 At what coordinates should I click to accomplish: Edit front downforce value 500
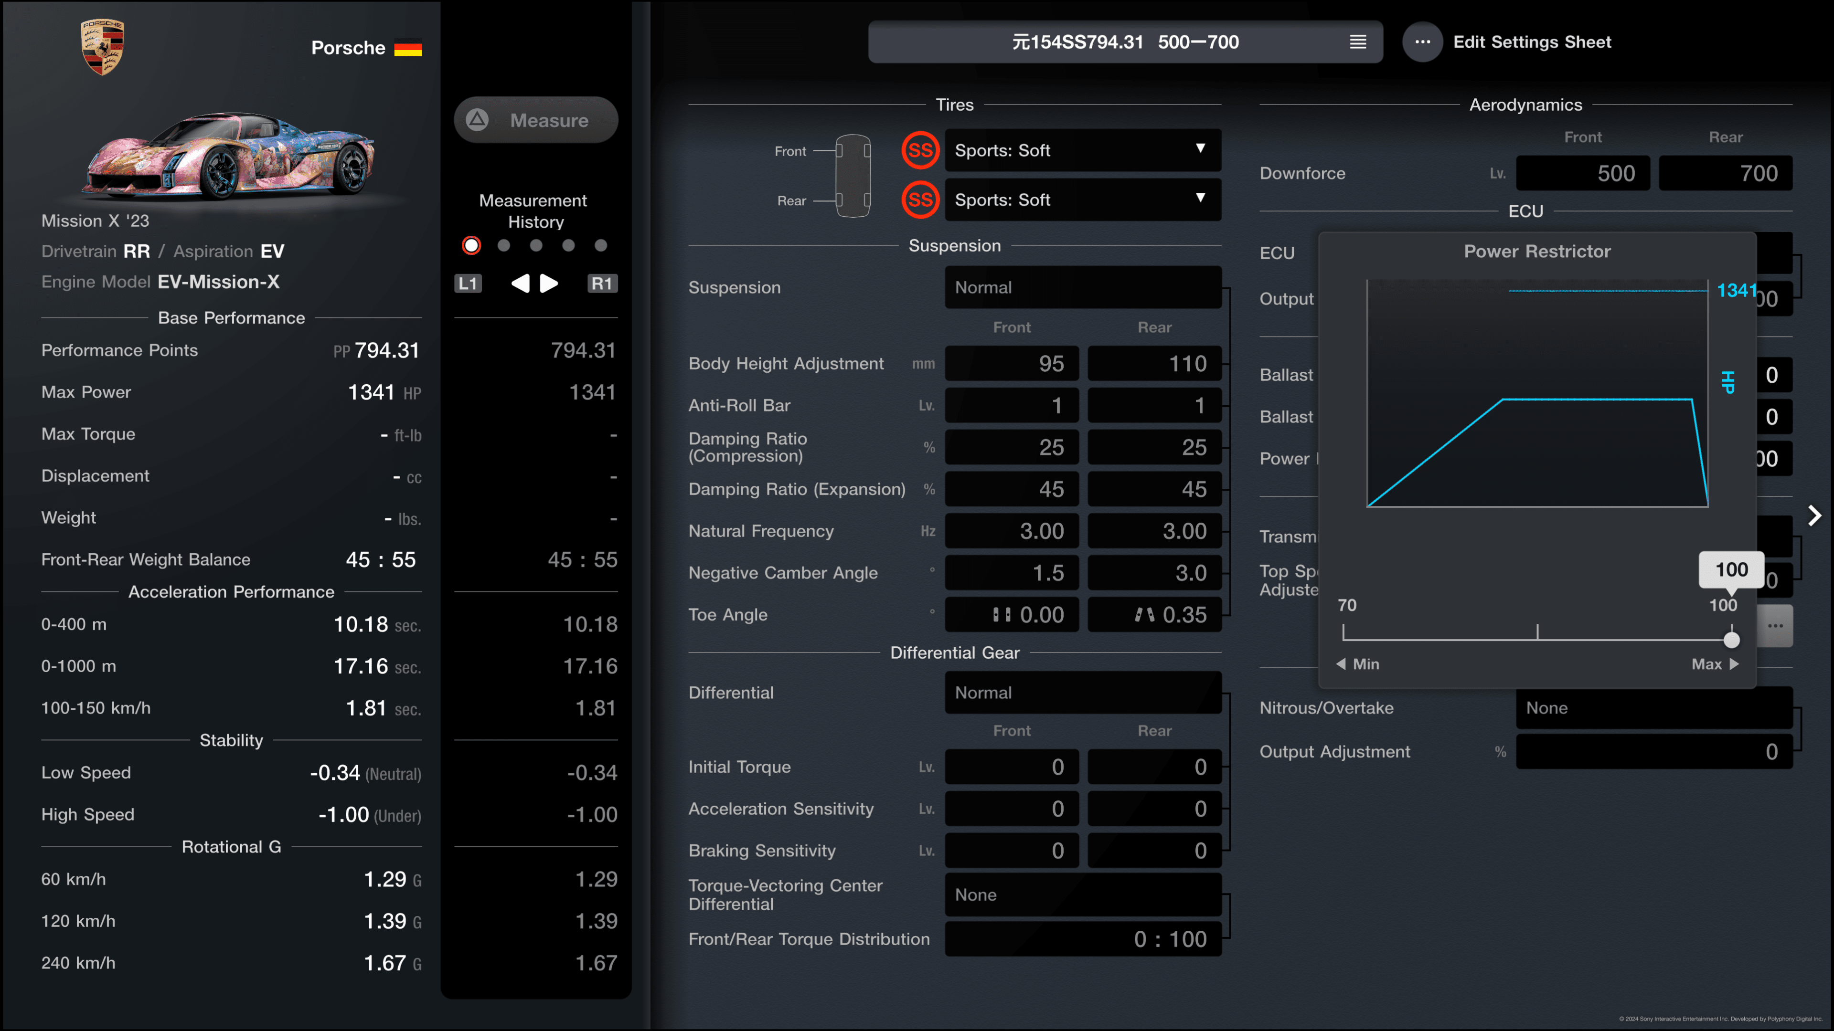[1583, 174]
